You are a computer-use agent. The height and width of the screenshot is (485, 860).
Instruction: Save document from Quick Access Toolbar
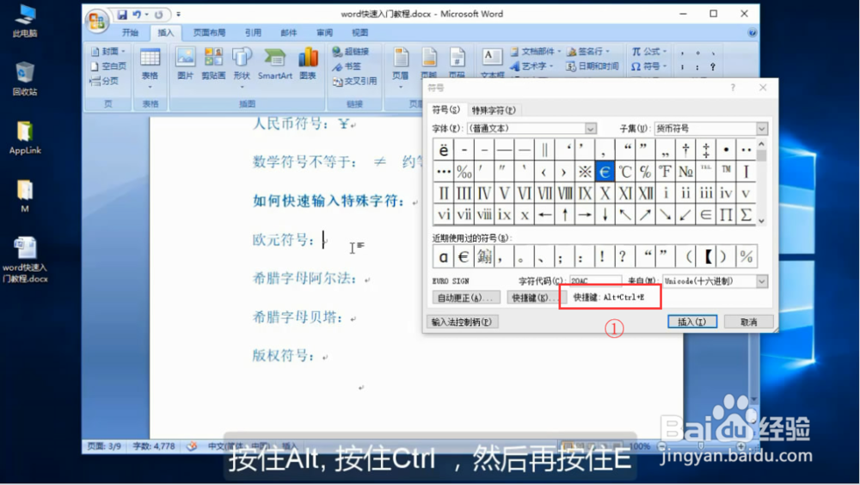pyautogui.click(x=122, y=15)
